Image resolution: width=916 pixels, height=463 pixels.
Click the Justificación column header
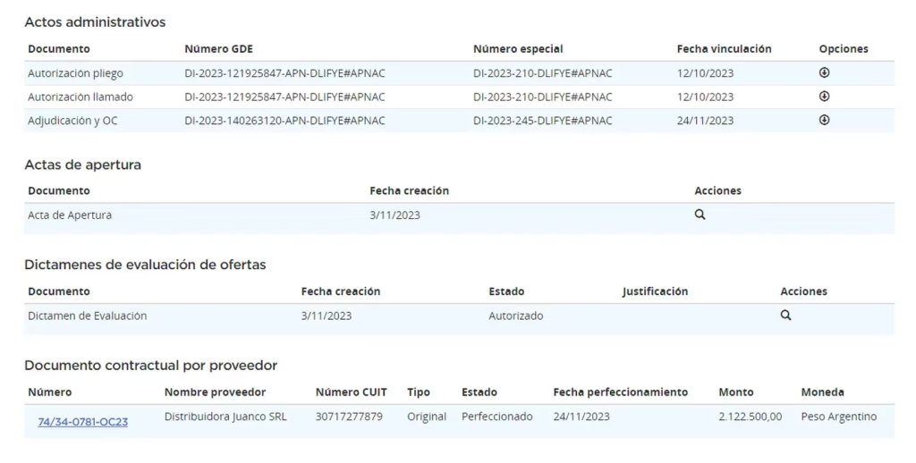pyautogui.click(x=655, y=291)
